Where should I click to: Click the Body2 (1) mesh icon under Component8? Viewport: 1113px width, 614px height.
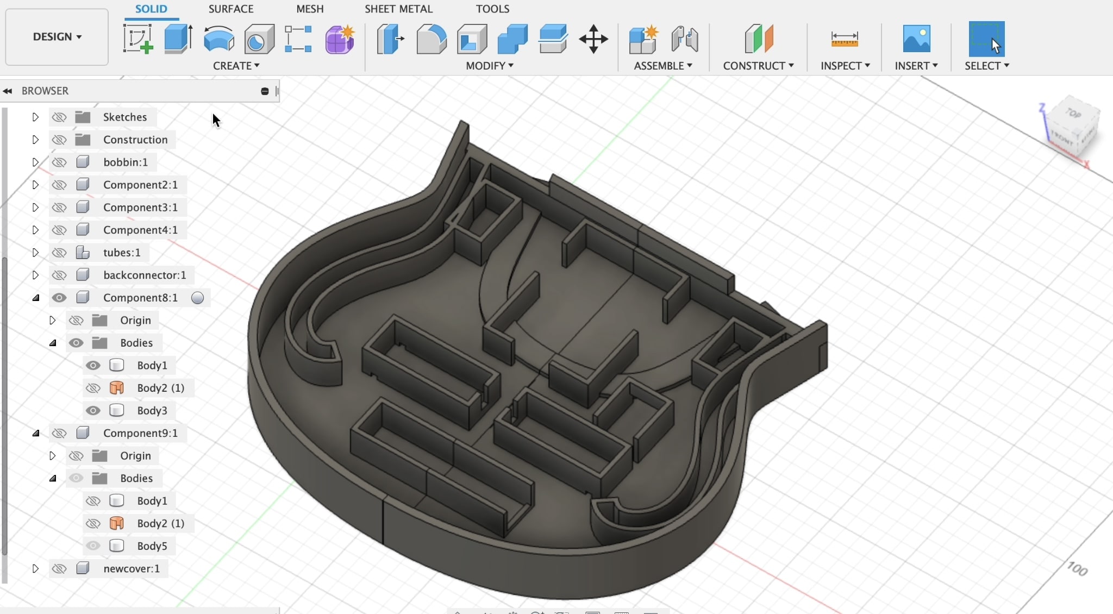click(116, 388)
